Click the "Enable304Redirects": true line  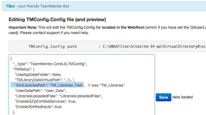click(38, 107)
